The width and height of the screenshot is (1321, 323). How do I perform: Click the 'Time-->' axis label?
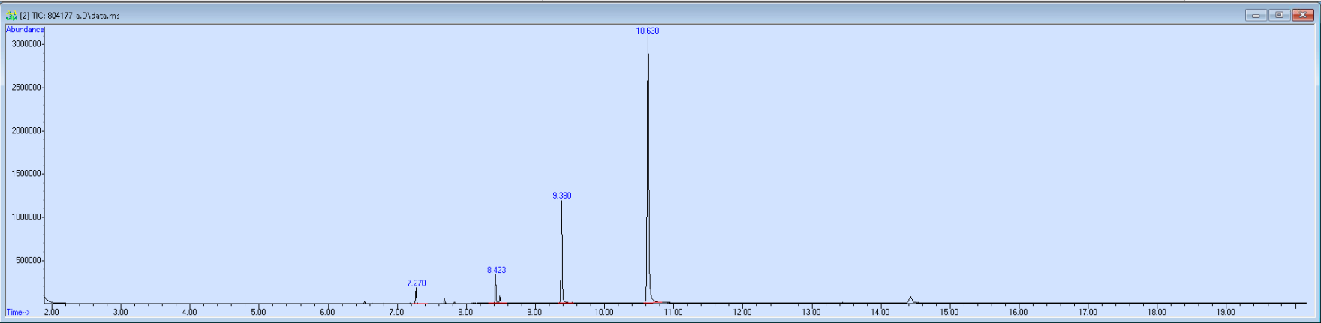coord(18,313)
